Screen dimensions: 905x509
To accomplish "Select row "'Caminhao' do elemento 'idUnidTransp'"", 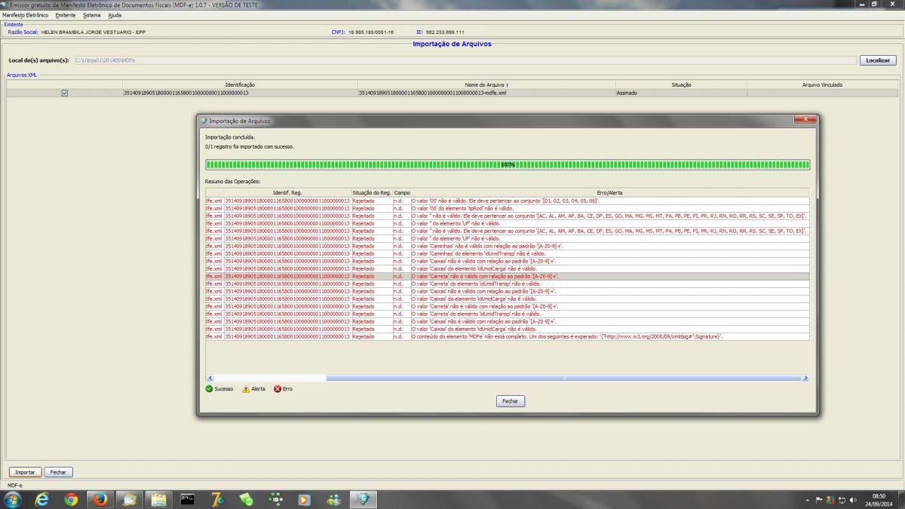I will pos(507,253).
